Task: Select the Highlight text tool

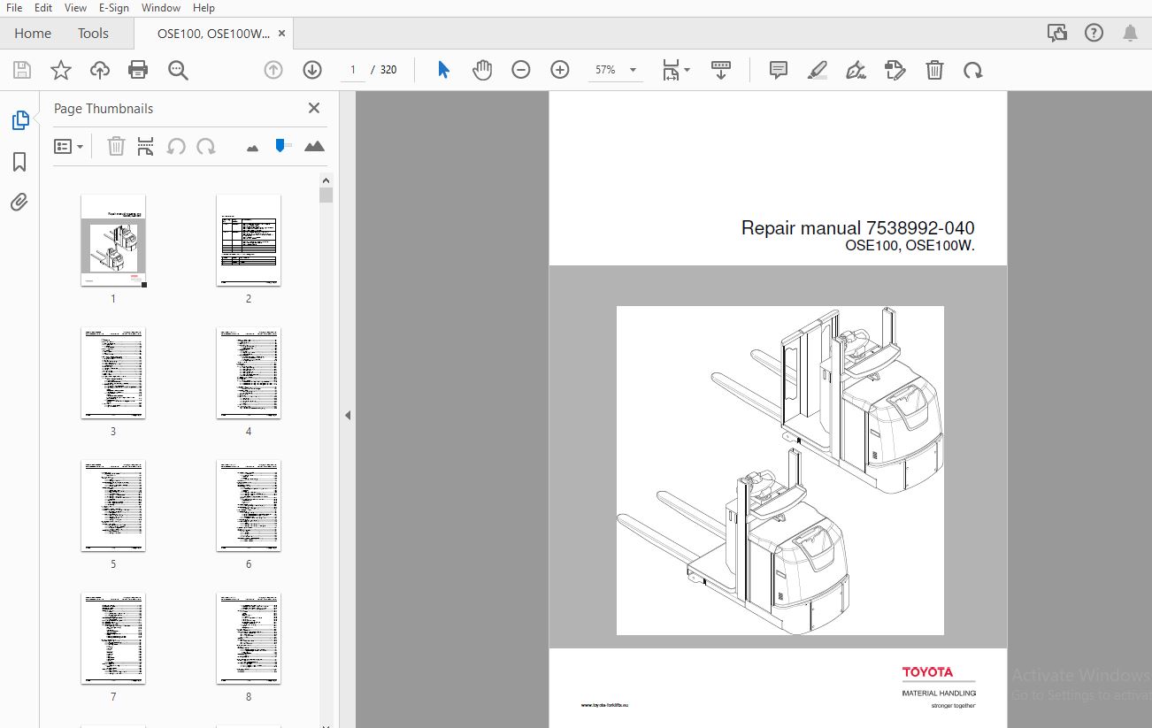Action: point(818,70)
